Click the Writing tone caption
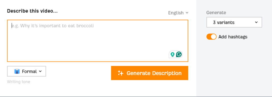The image size is (272, 97). click(19, 82)
